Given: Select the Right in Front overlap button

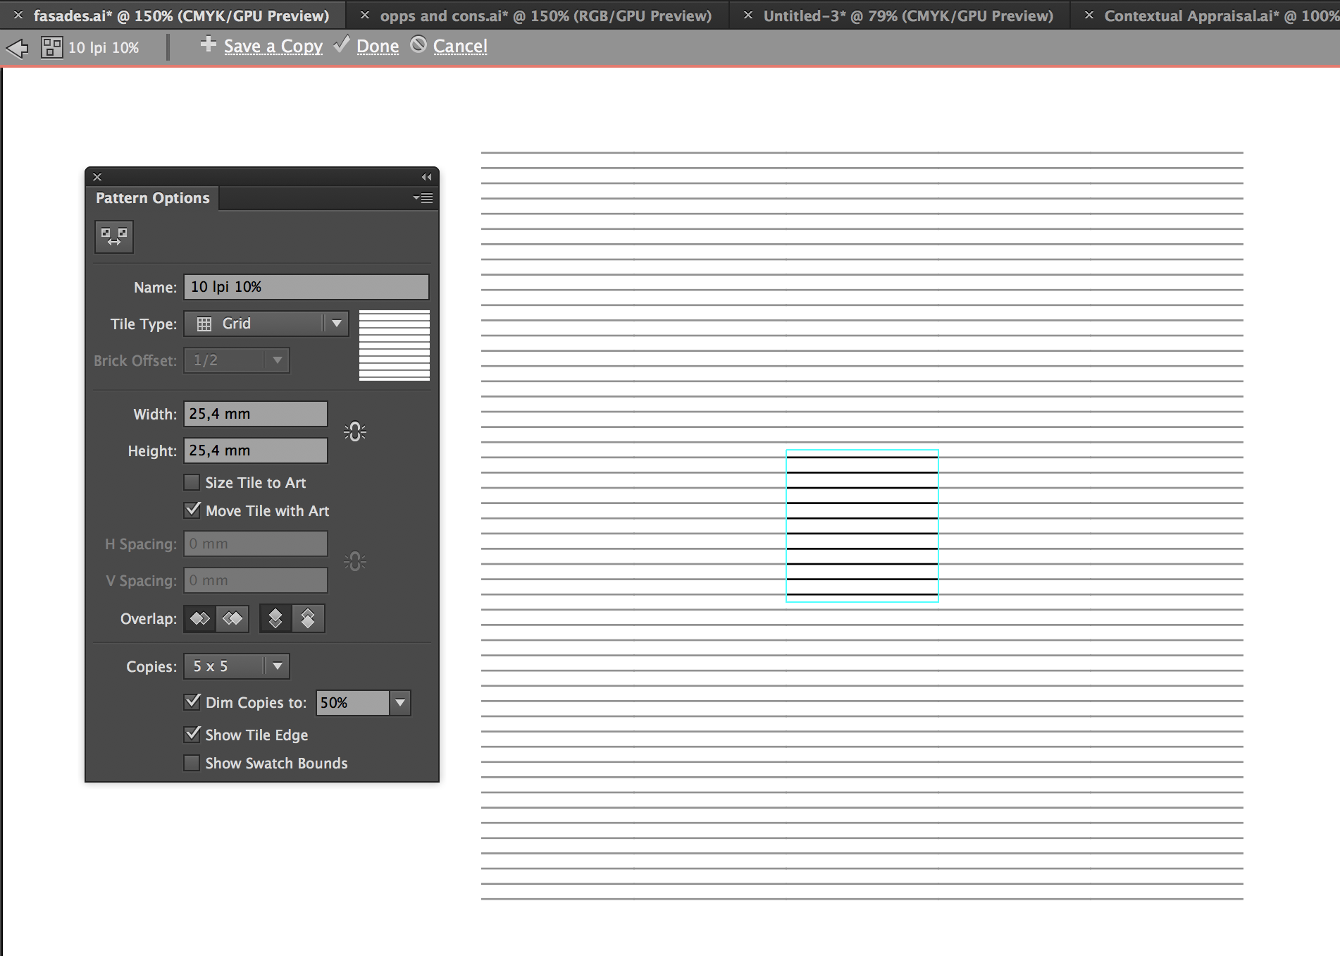Looking at the screenshot, I should click(x=232, y=618).
